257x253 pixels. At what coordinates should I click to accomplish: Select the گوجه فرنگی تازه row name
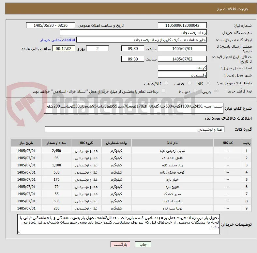click(x=173, y=173)
